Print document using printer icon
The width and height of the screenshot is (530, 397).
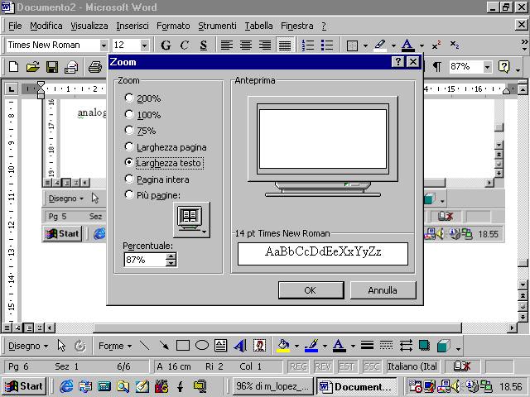(x=94, y=66)
